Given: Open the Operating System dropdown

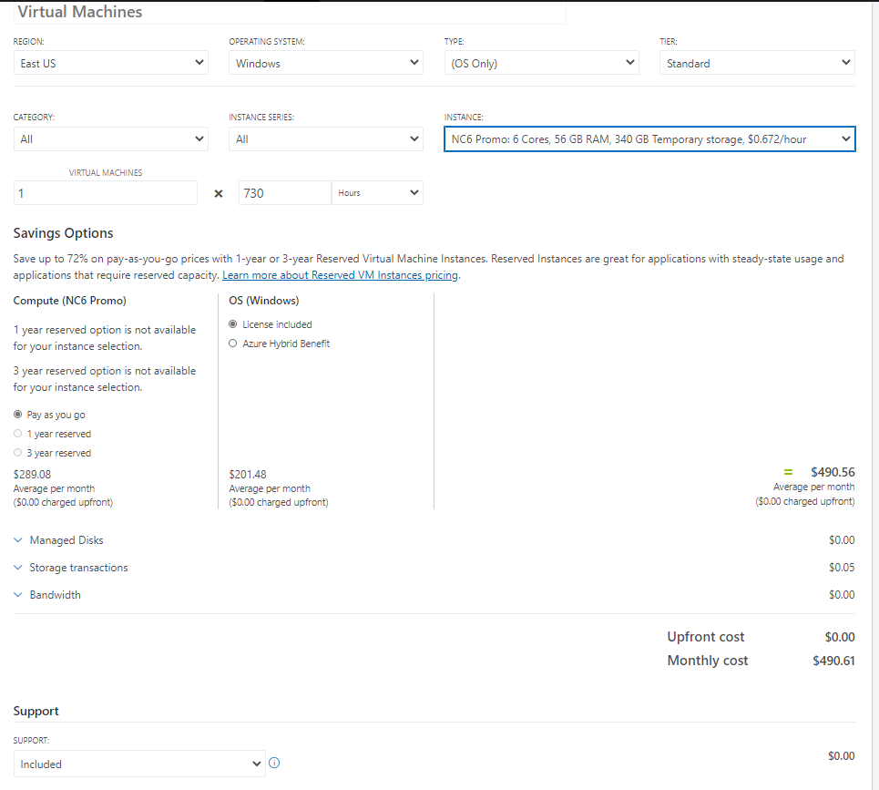Looking at the screenshot, I should coord(325,62).
